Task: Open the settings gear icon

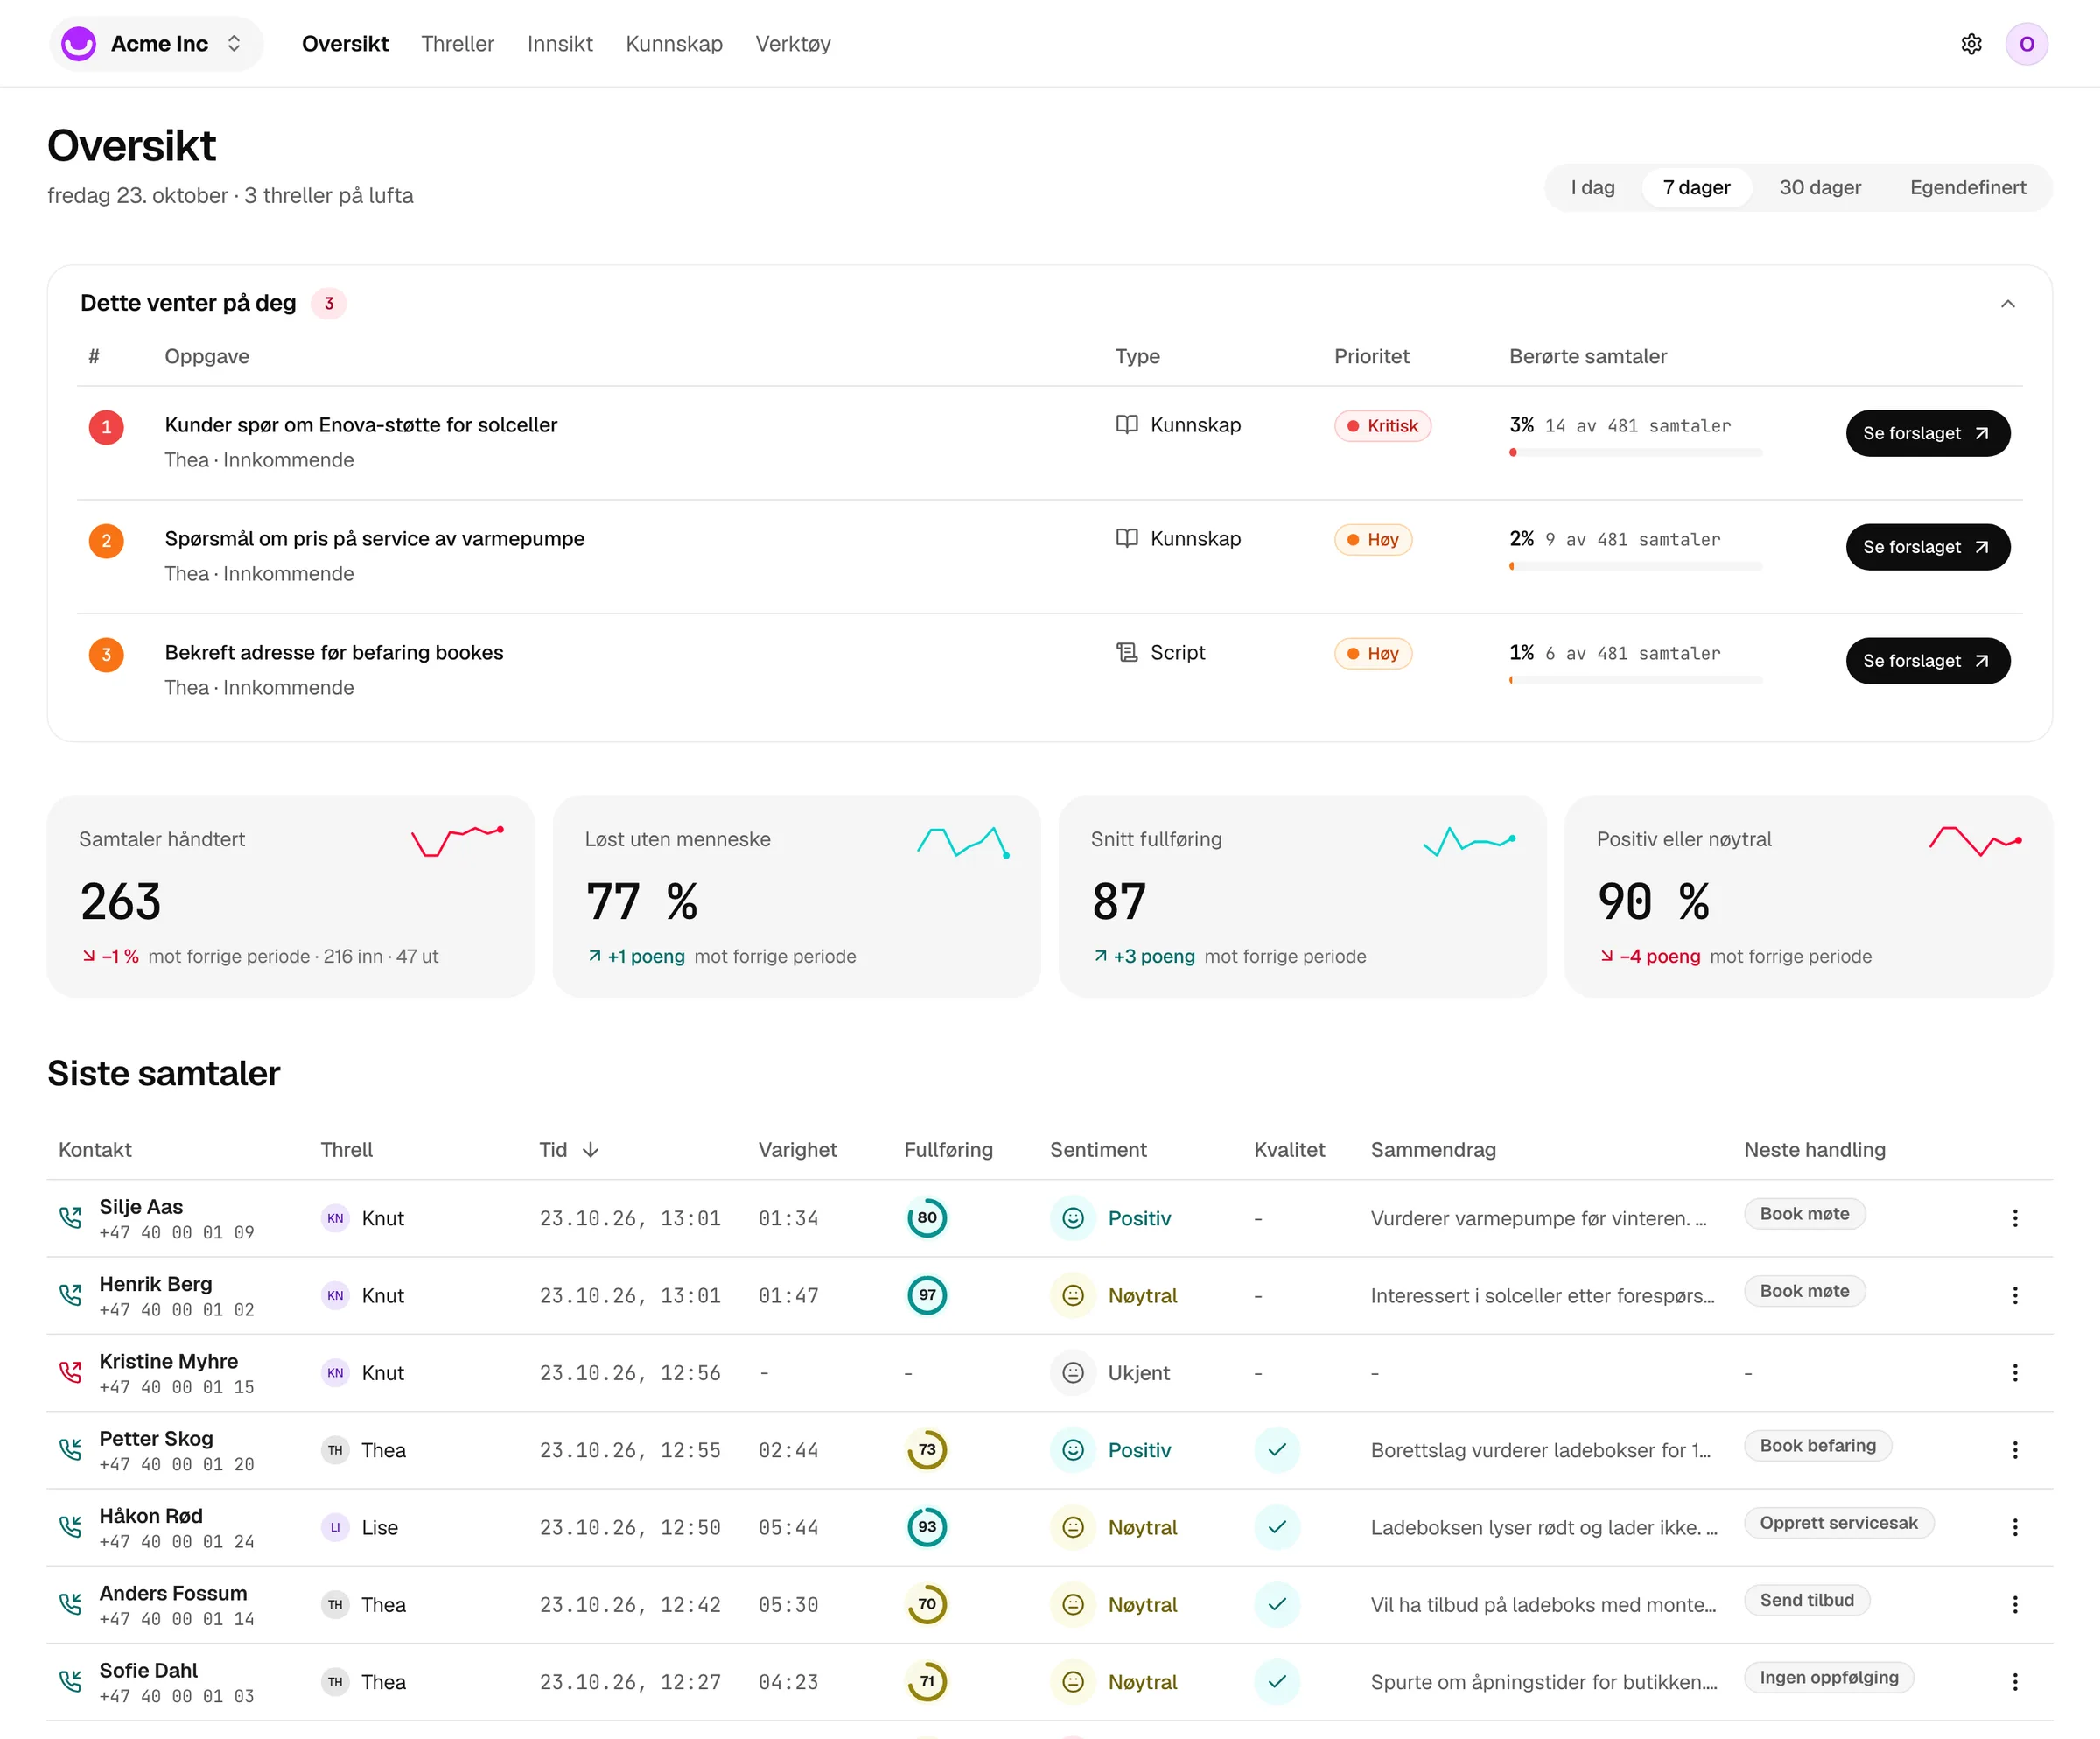Action: coord(1971,44)
